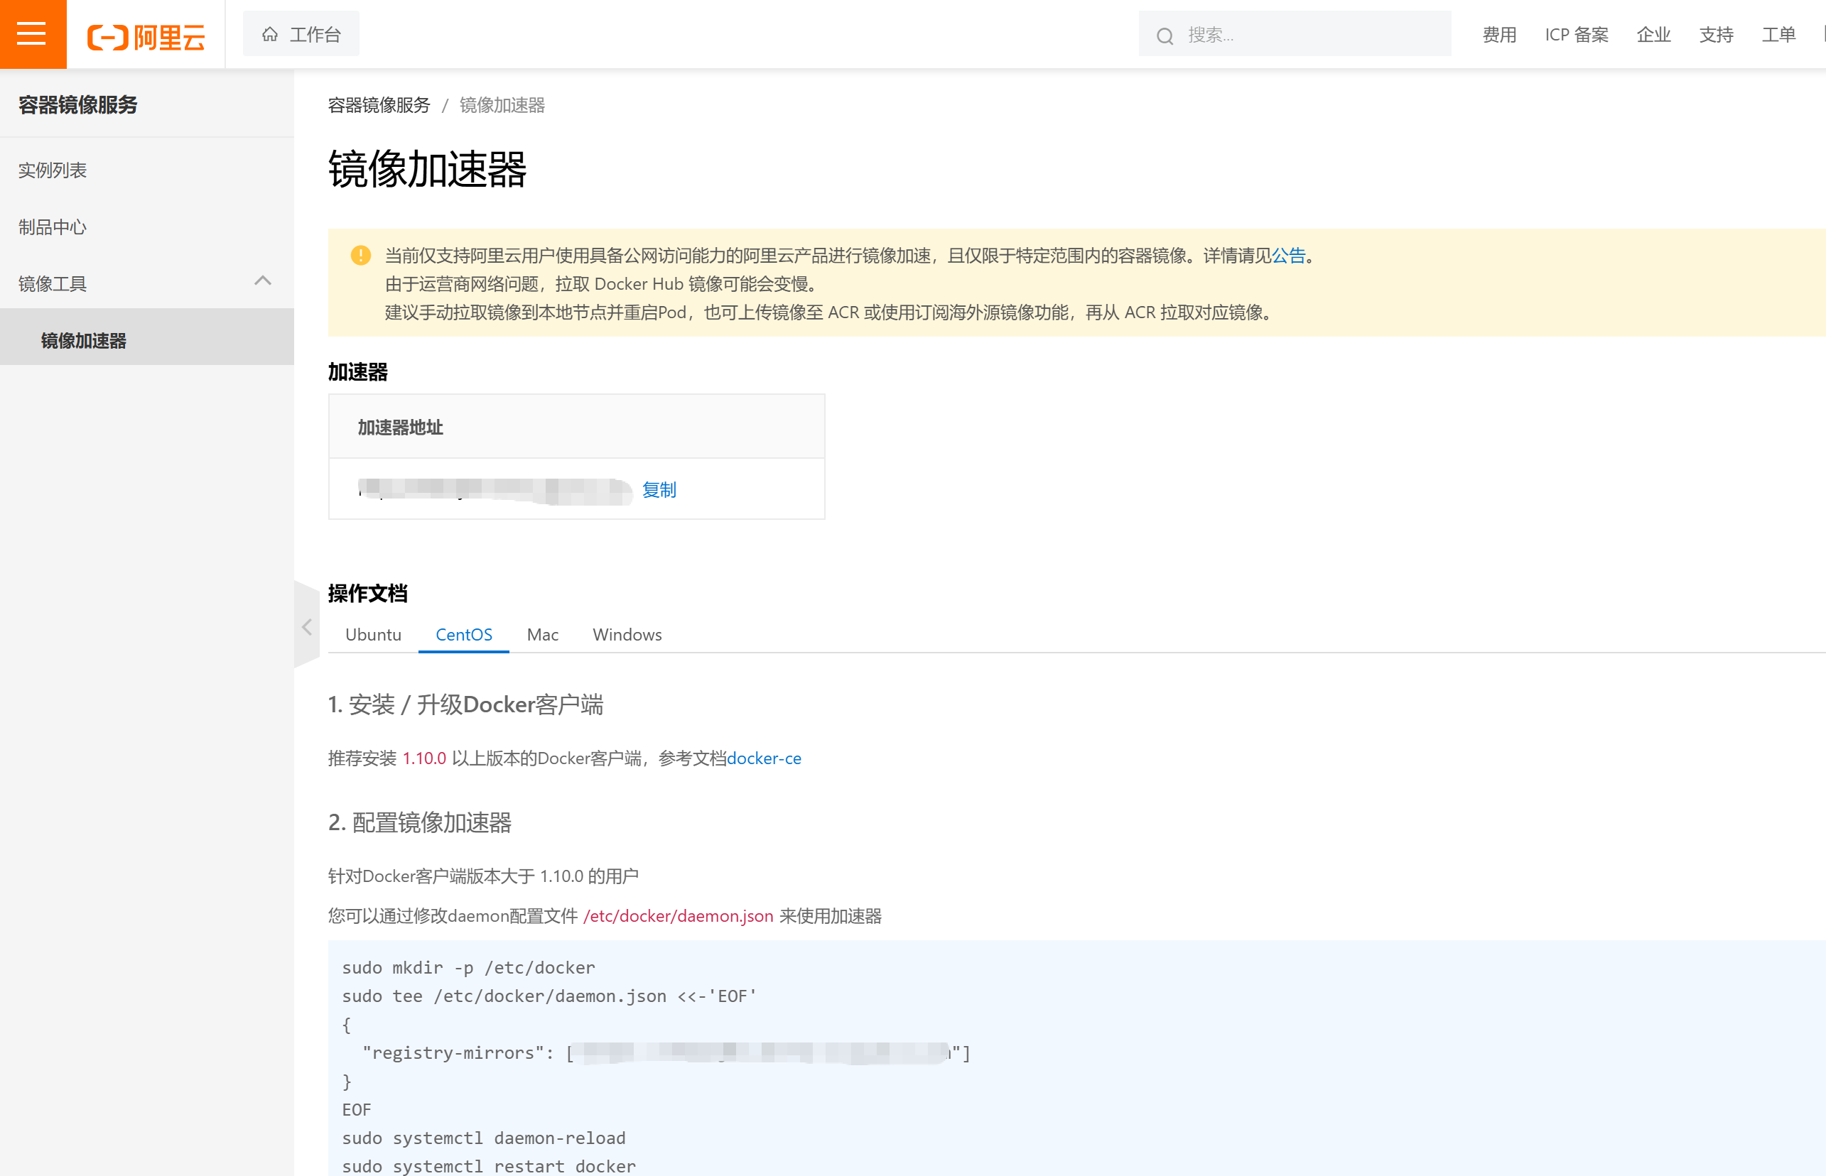Image resolution: width=1826 pixels, height=1176 pixels.
Task: Collapse the sidebar with the arrow handle
Action: 306,626
